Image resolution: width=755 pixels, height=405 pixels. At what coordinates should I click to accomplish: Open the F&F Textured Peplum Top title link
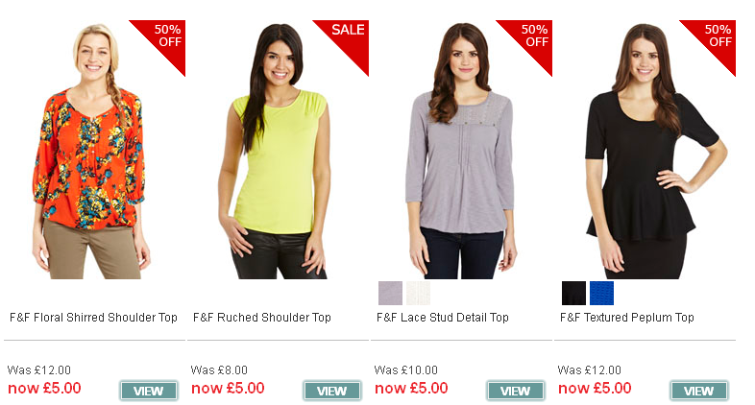click(x=627, y=318)
